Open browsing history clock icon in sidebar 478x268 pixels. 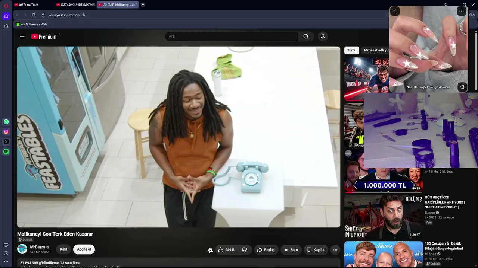[6, 253]
